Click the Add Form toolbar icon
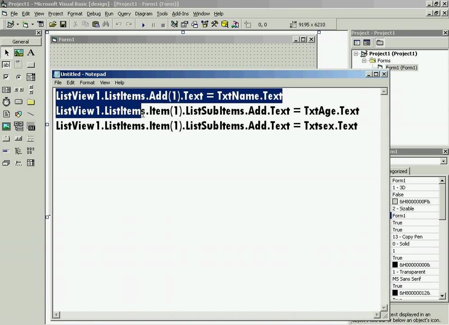Screen dimensions: 449x325 click(26, 24)
